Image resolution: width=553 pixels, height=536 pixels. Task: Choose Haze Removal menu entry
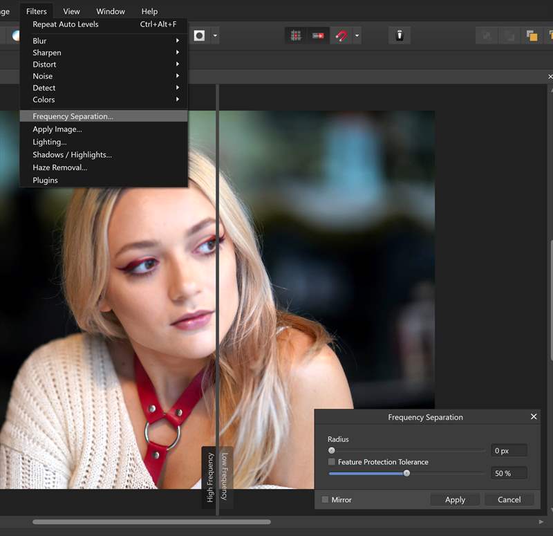59,167
